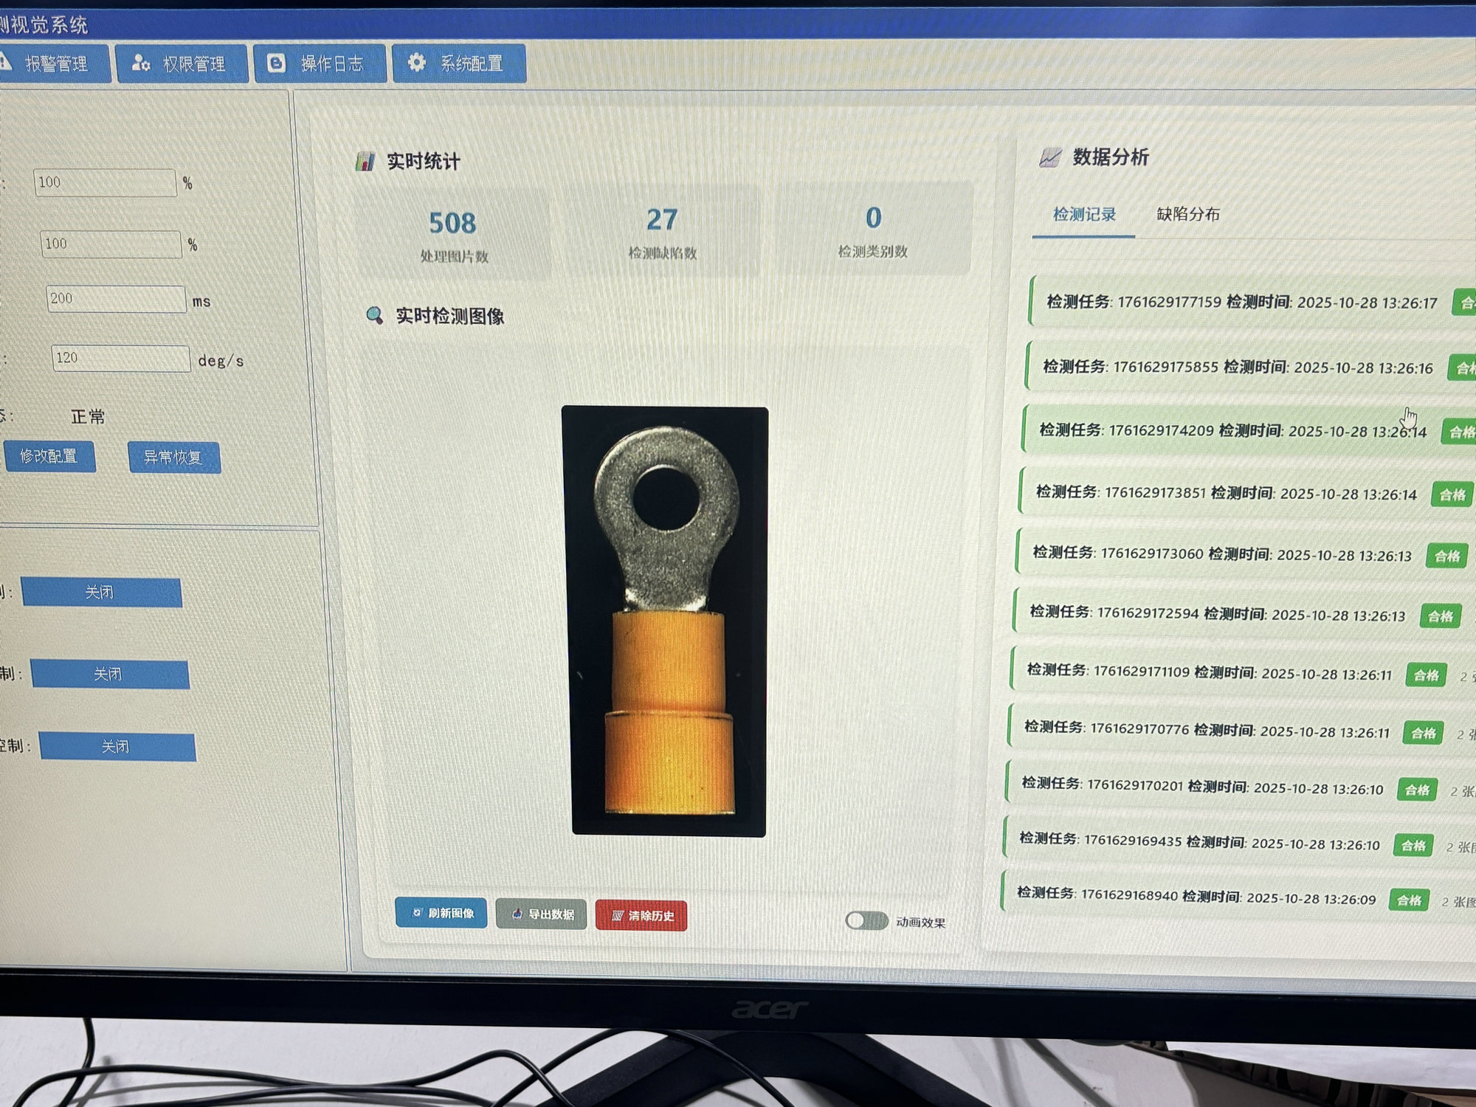Click the 权限管理 user icon

tap(140, 63)
